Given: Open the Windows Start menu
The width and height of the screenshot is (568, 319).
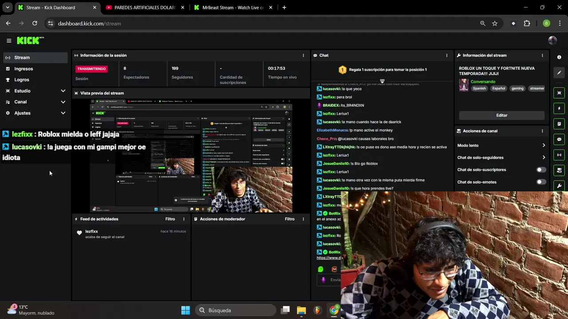Looking at the screenshot, I should 185,310.
